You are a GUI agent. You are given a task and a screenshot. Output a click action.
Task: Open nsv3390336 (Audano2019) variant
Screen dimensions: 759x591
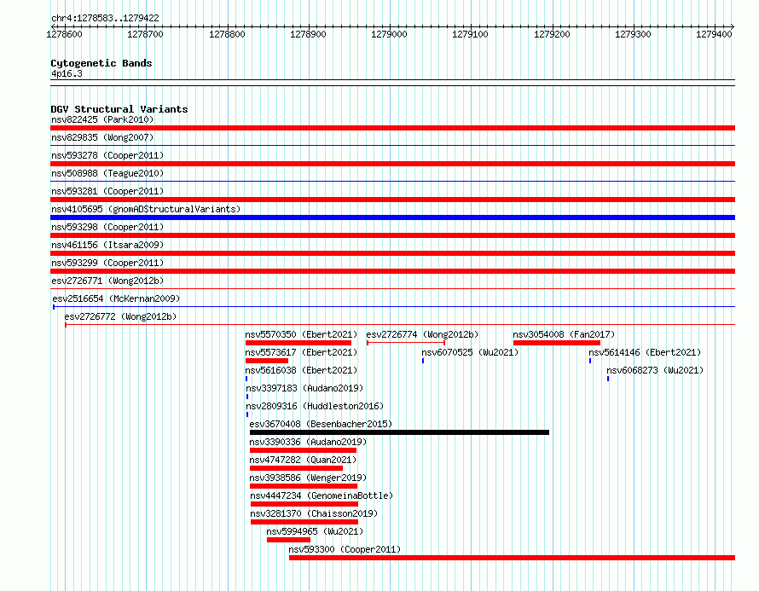click(308, 442)
